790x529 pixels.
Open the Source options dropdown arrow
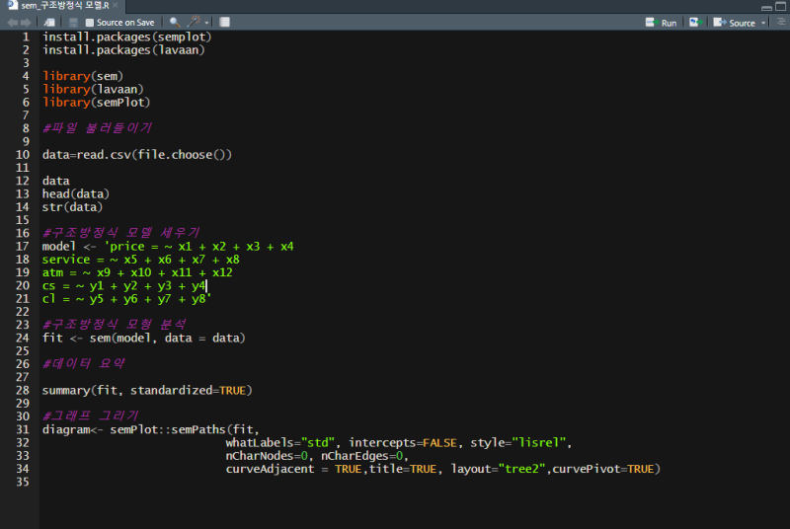(763, 22)
